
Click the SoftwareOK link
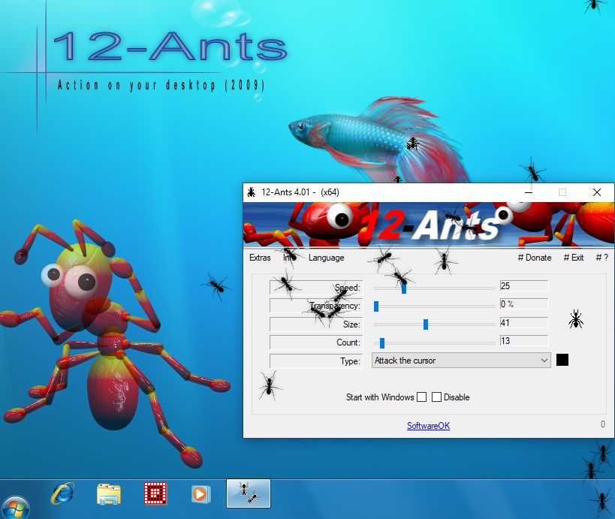tap(427, 426)
